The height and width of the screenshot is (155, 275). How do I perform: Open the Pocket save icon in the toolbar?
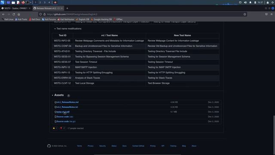tap(266, 14)
